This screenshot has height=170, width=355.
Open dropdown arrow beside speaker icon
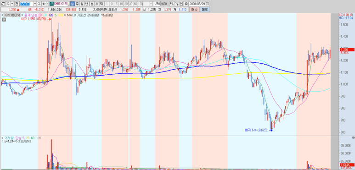(47, 4)
